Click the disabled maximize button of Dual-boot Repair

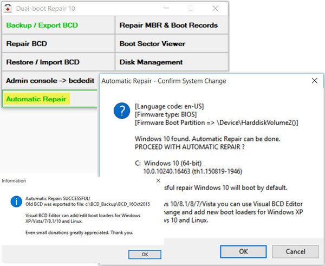click(x=191, y=9)
